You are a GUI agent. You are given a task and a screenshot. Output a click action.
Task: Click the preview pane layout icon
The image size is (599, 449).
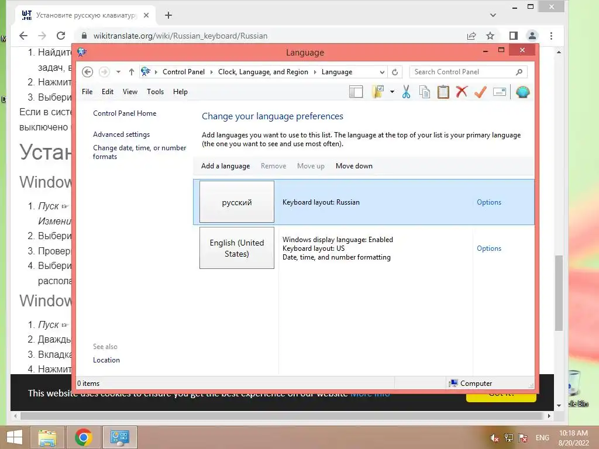[356, 92]
